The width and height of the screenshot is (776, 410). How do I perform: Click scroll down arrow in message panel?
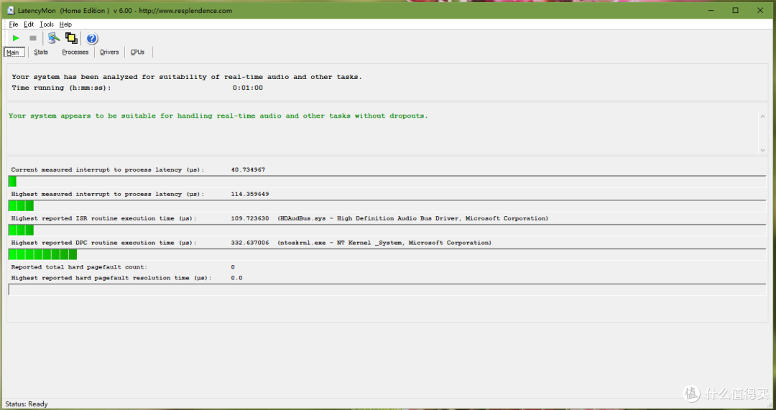tap(762, 150)
